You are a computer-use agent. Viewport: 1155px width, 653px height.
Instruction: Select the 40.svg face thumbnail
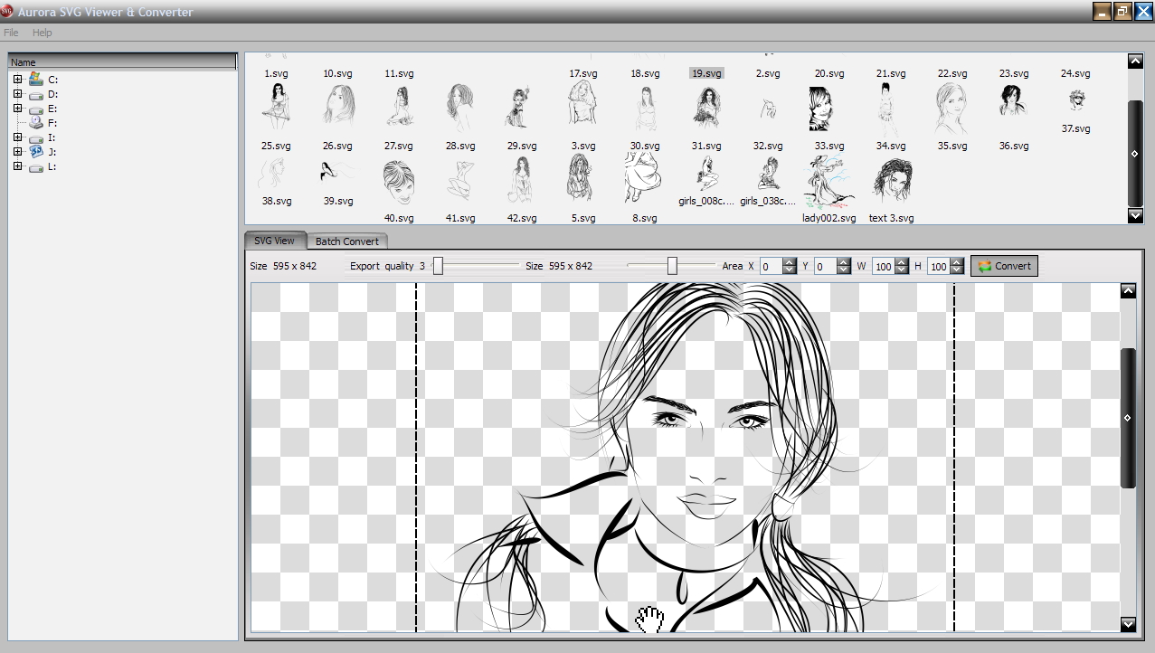398,182
